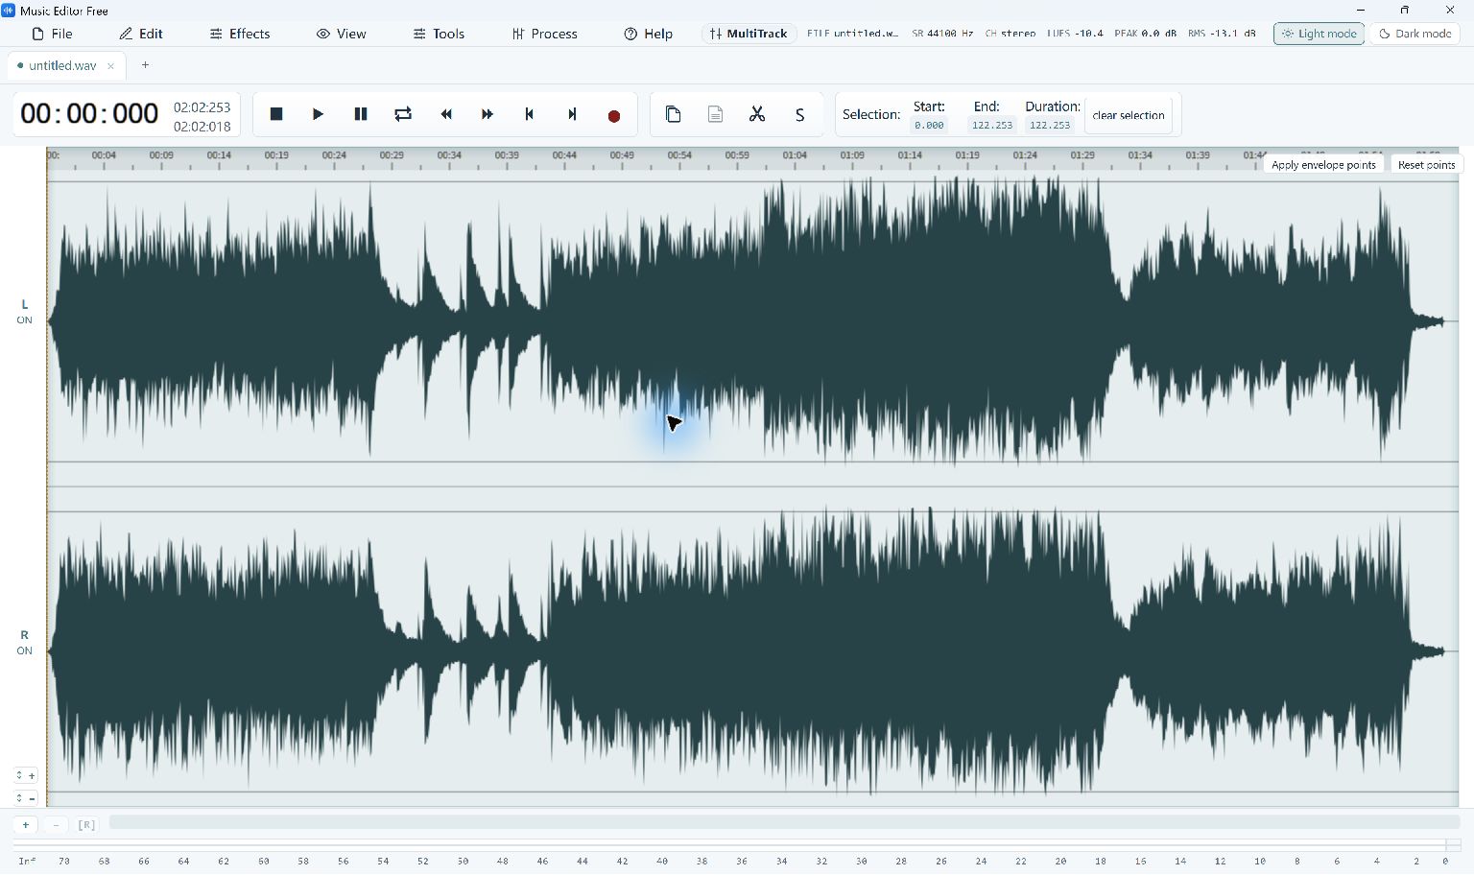Cut selection with the scissors icon

pos(757,114)
